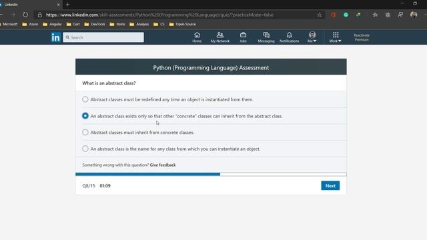The height and width of the screenshot is (240, 427).
Task: Expand the Work apps grid menu
Action: (335, 37)
